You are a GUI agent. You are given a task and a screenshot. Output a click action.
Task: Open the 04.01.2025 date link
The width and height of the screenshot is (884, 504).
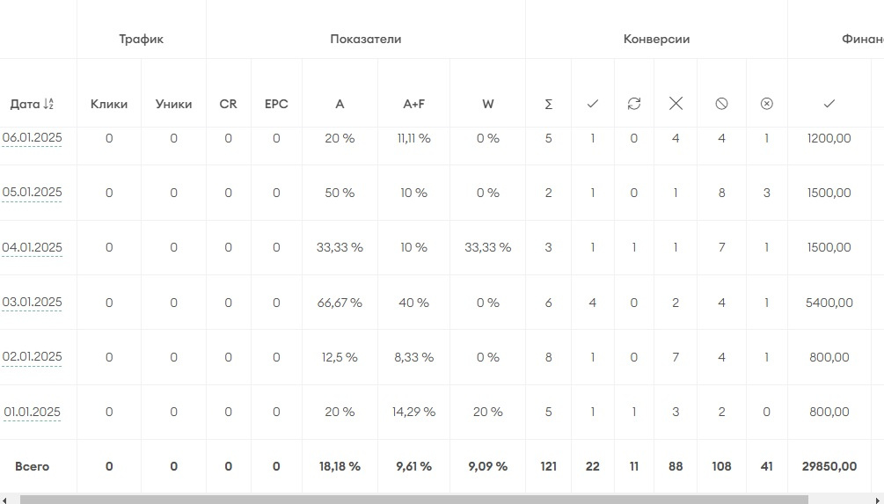point(32,247)
